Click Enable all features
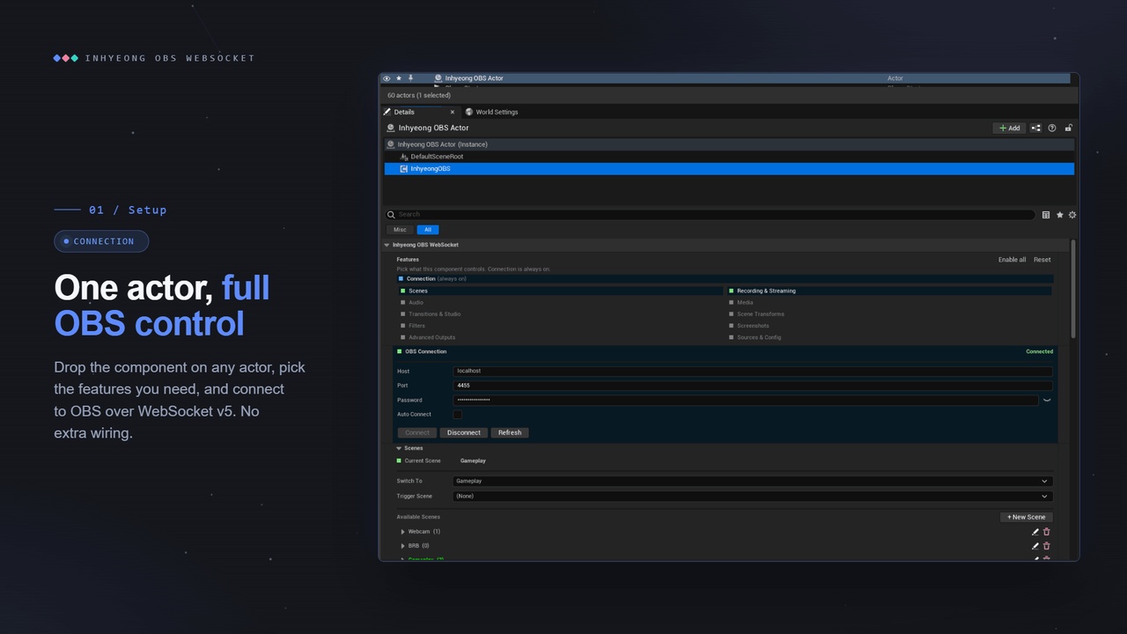Image resolution: width=1127 pixels, height=634 pixels. (x=1012, y=260)
